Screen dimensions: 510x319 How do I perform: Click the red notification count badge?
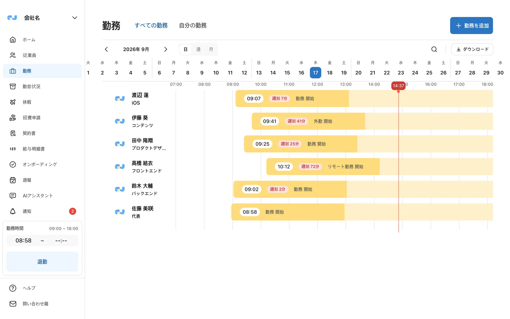point(73,211)
